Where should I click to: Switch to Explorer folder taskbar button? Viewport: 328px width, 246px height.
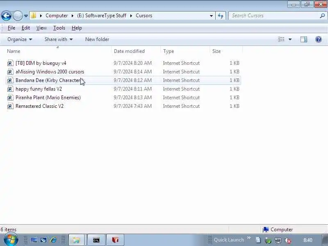pos(76,240)
